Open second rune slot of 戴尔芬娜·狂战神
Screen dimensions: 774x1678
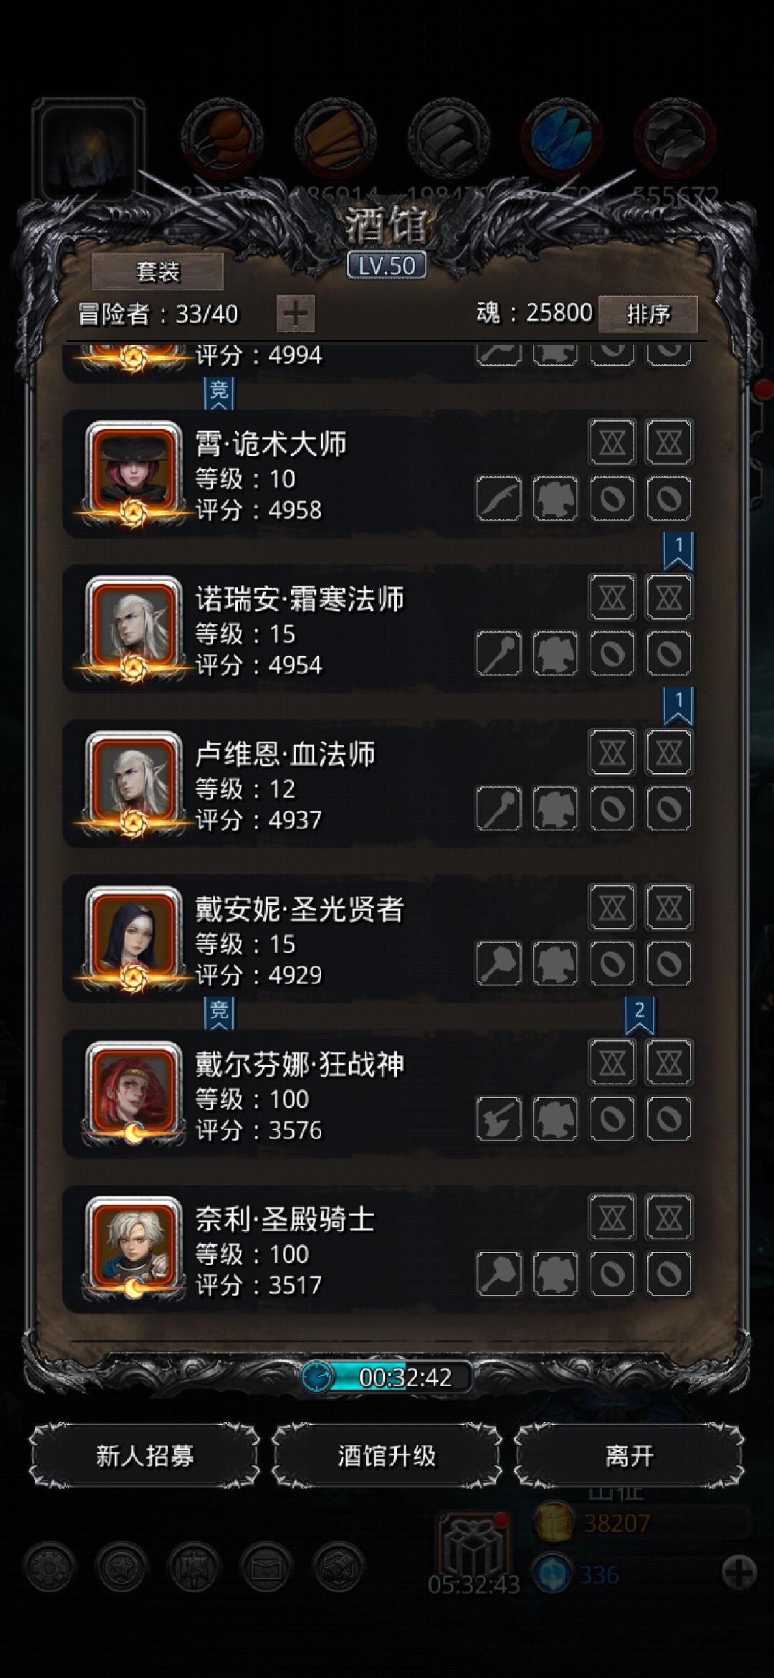669,1063
